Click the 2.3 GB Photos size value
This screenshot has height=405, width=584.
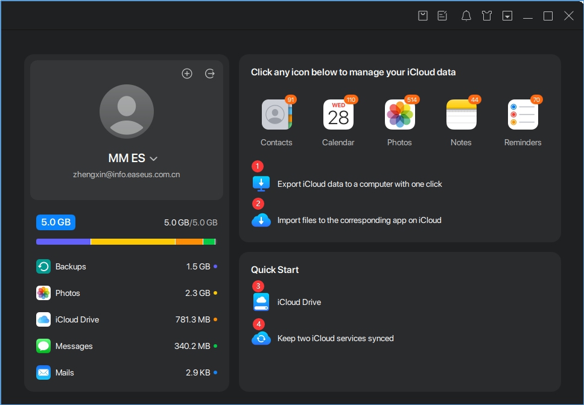pyautogui.click(x=198, y=293)
